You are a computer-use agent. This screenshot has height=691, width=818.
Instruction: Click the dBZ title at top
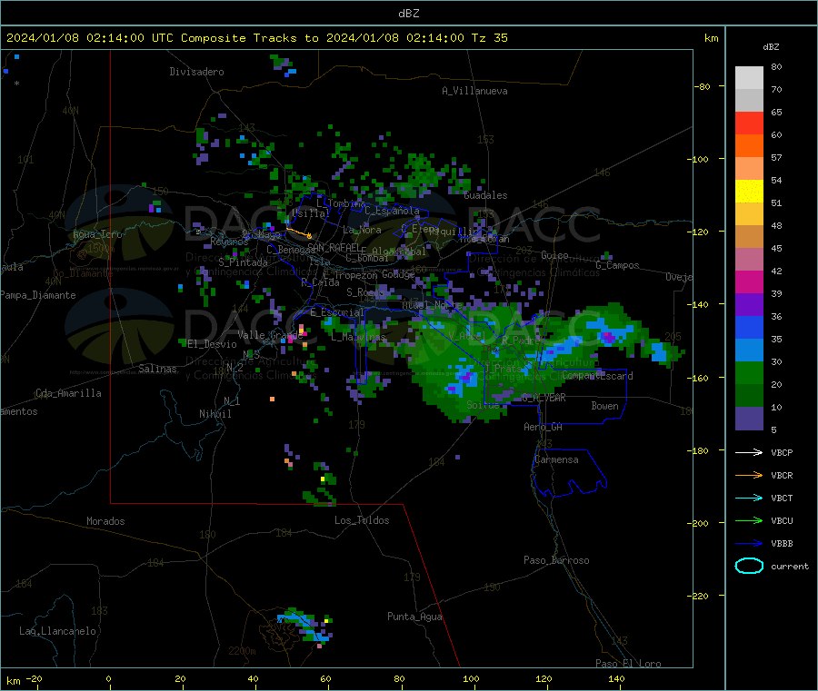pyautogui.click(x=408, y=14)
